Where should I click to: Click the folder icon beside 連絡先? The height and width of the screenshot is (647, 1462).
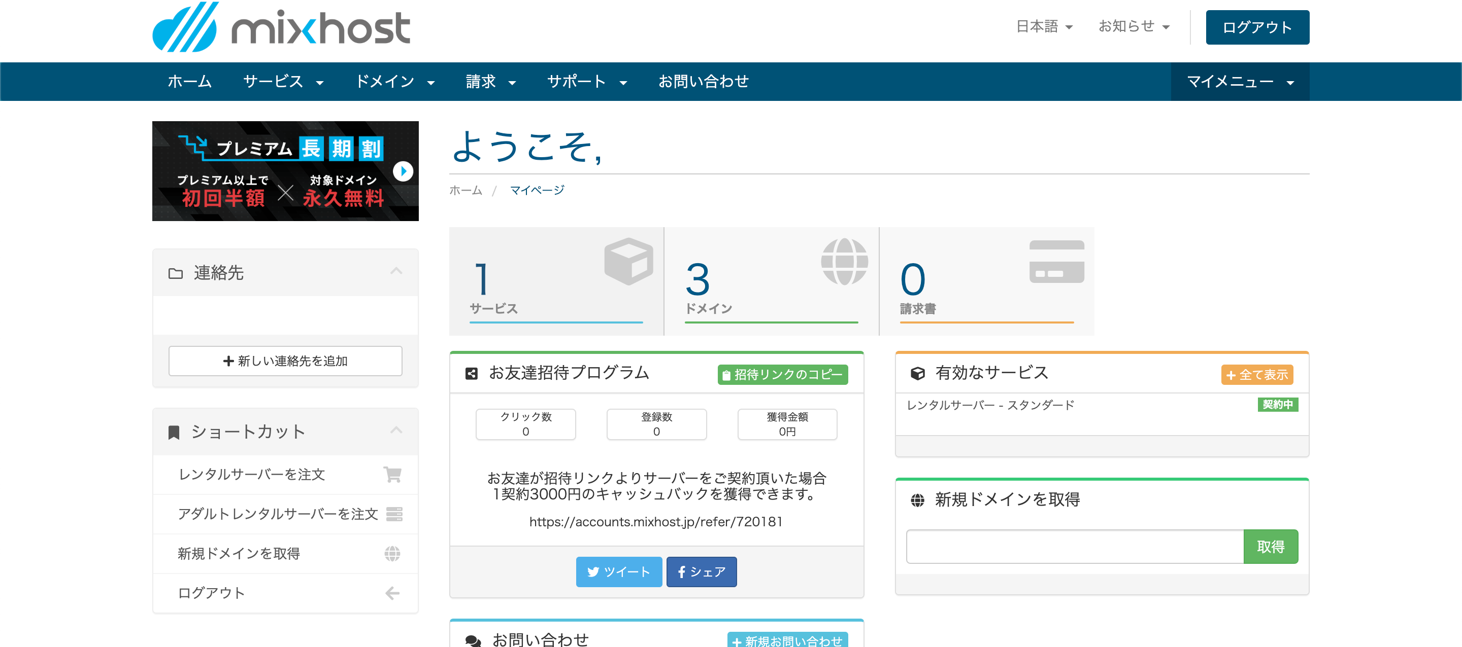tap(175, 273)
